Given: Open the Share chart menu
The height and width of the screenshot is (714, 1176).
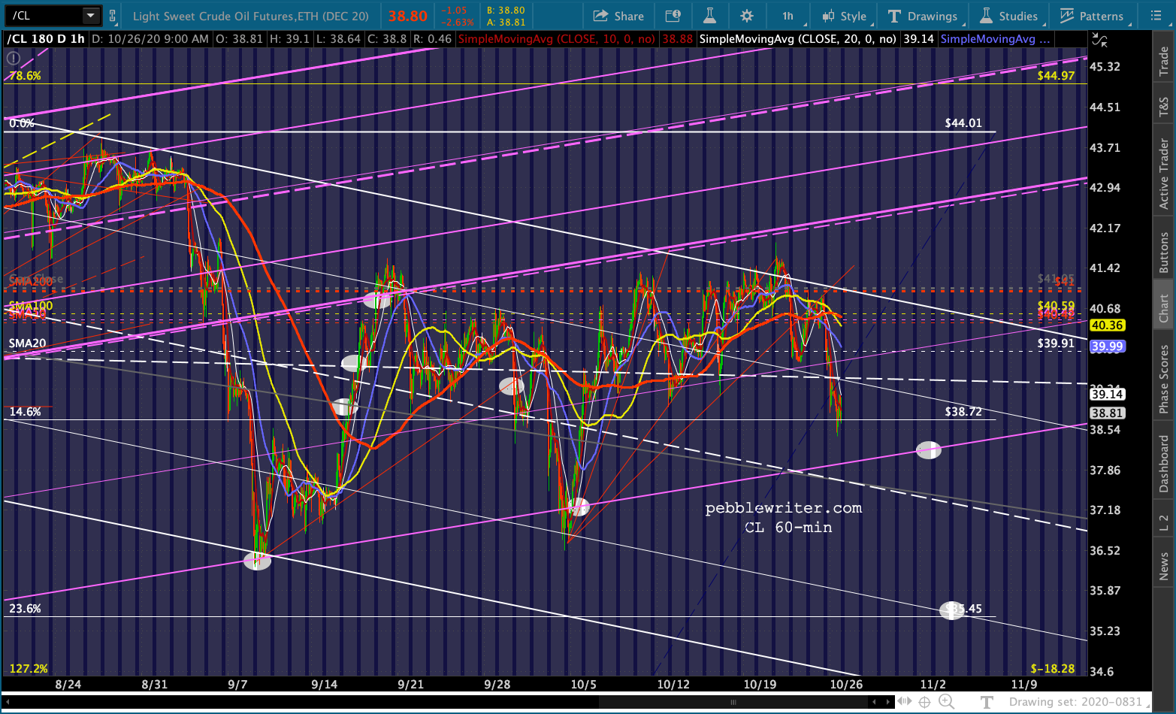Looking at the screenshot, I should [x=618, y=16].
